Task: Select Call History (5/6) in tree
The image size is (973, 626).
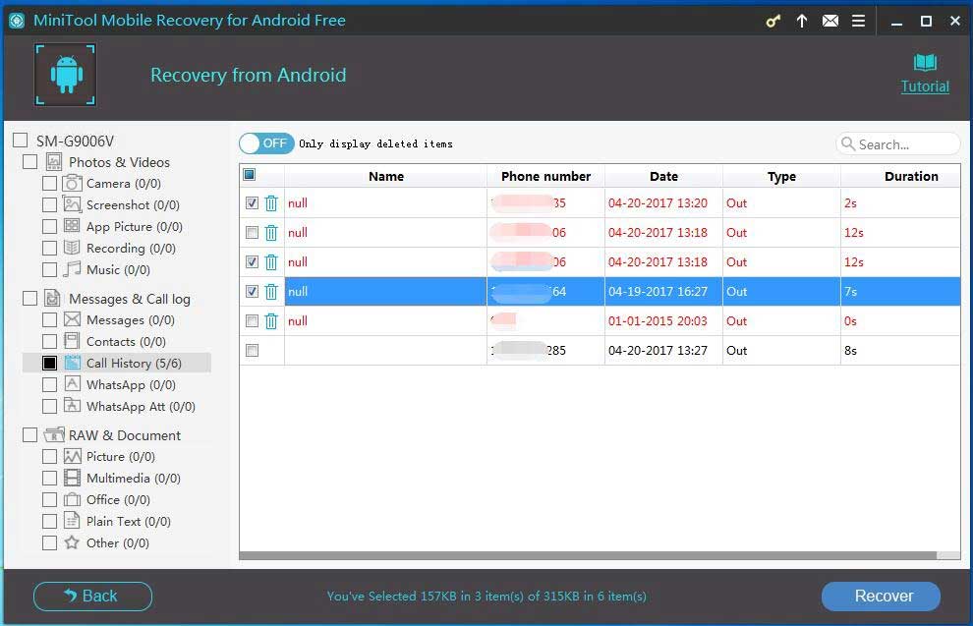Action: pyautogui.click(x=134, y=363)
